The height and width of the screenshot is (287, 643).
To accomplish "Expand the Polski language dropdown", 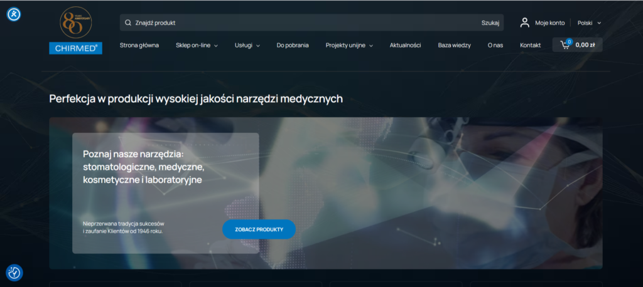I will tap(589, 23).
